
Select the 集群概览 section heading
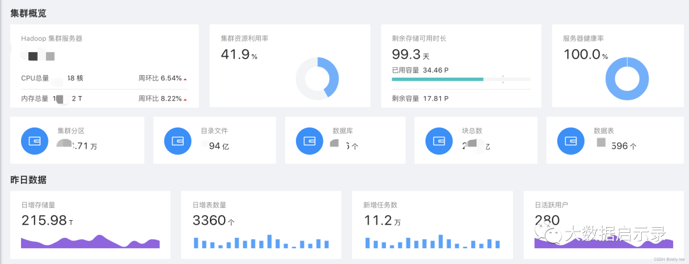point(29,13)
